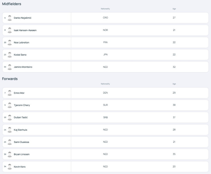Click the Forwards section heading
The height and width of the screenshot is (174, 211).
pyautogui.click(x=10, y=79)
